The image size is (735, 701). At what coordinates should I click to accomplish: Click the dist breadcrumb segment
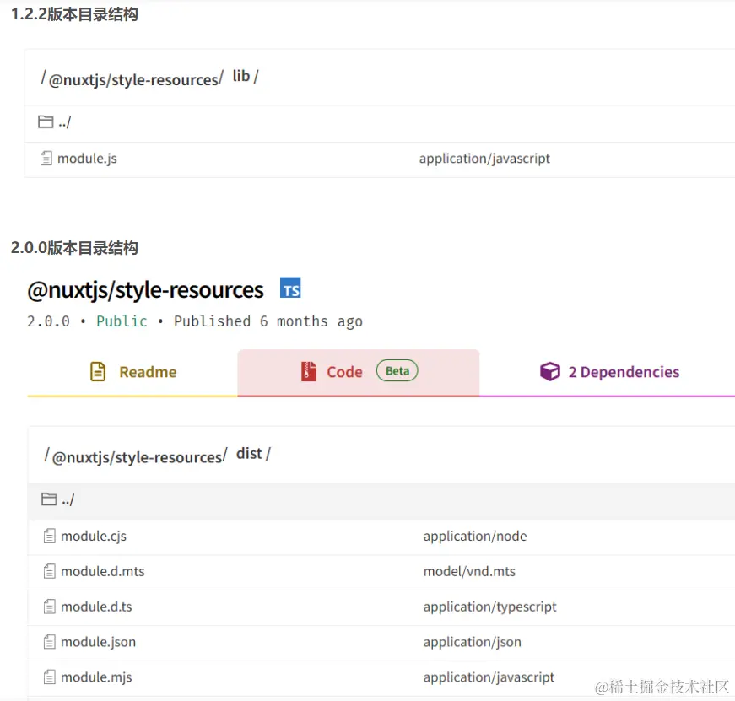click(x=250, y=454)
